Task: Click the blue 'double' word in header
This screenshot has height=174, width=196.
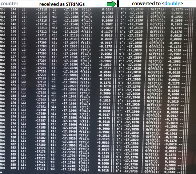Action: (x=172, y=4)
